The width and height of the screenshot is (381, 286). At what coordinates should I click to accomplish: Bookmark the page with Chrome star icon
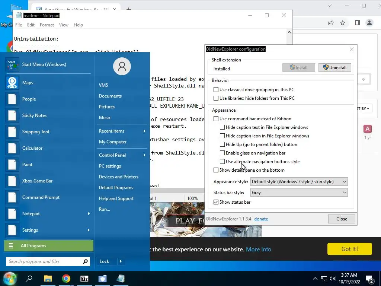click(343, 23)
